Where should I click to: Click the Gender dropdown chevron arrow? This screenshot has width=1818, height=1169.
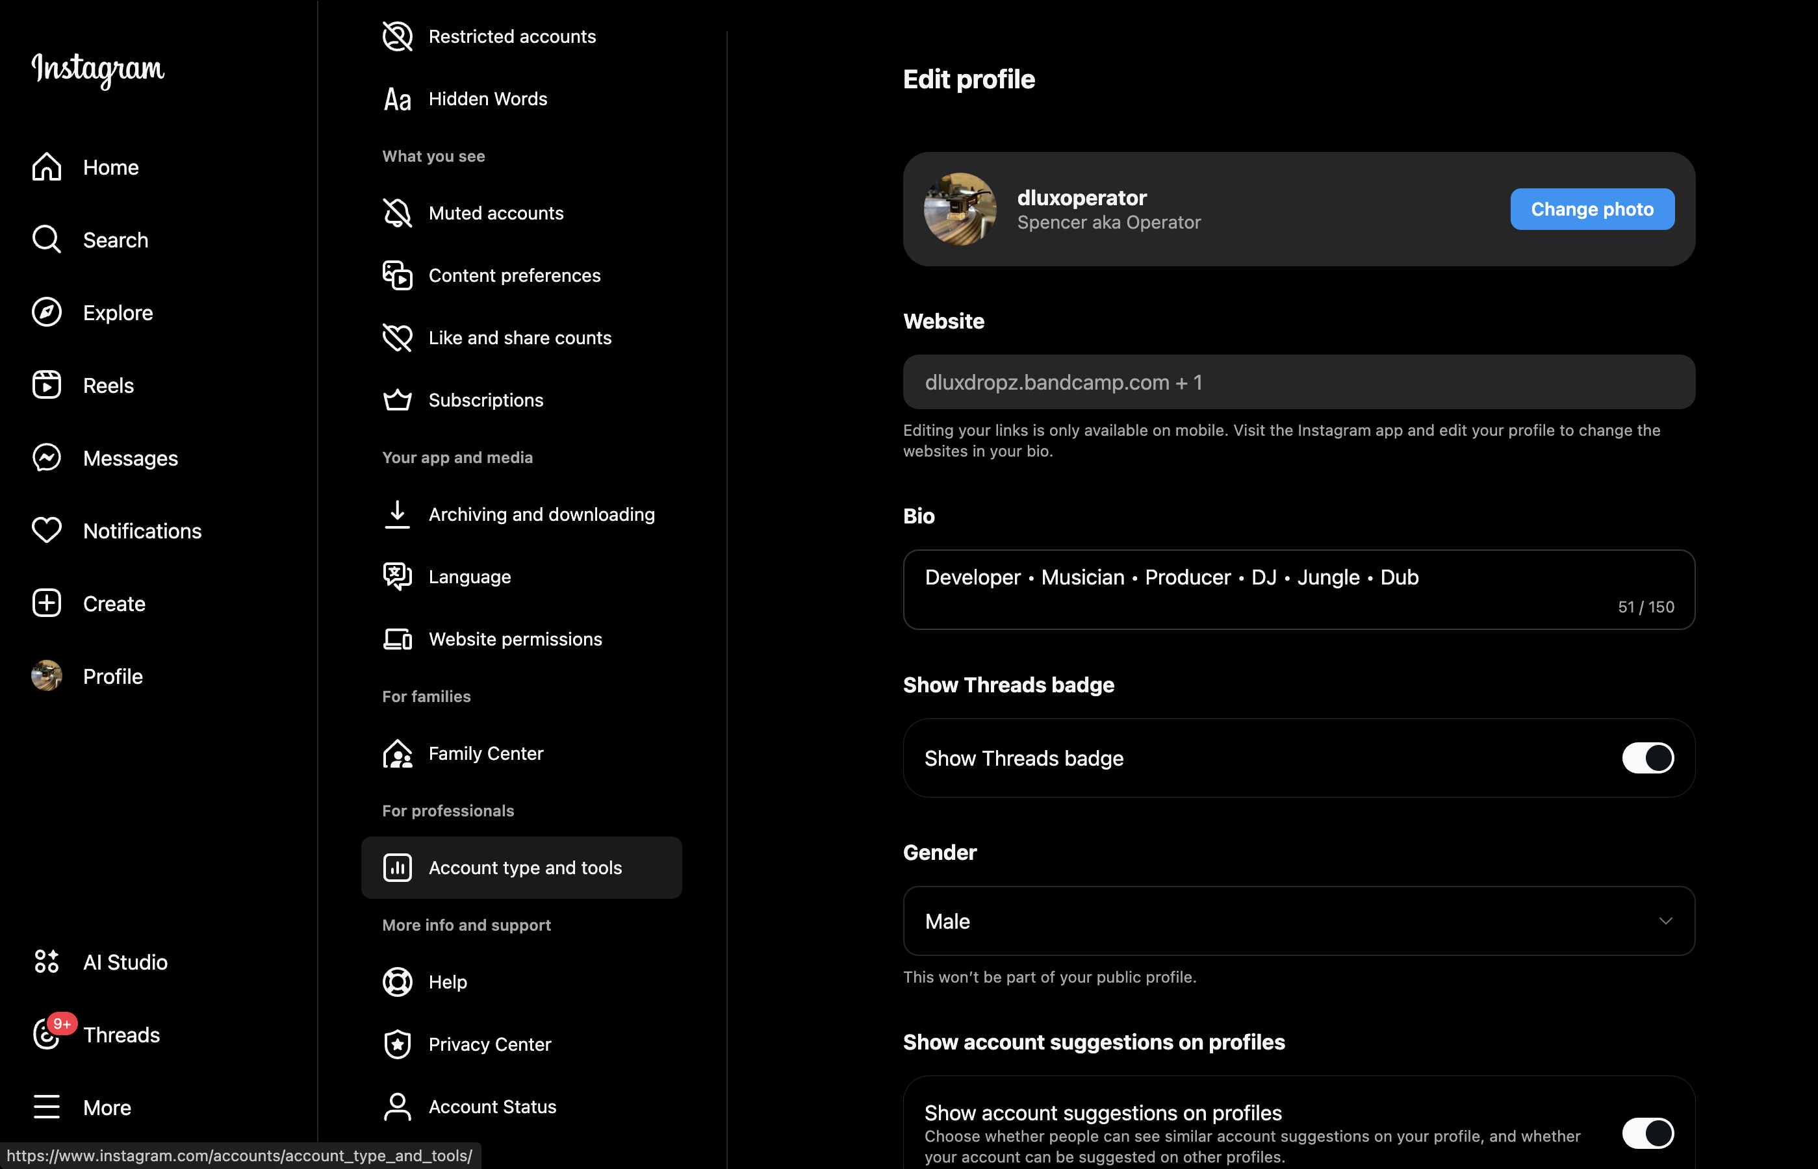pyautogui.click(x=1665, y=921)
